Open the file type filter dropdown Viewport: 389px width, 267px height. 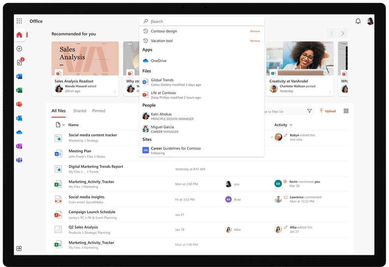60,125
